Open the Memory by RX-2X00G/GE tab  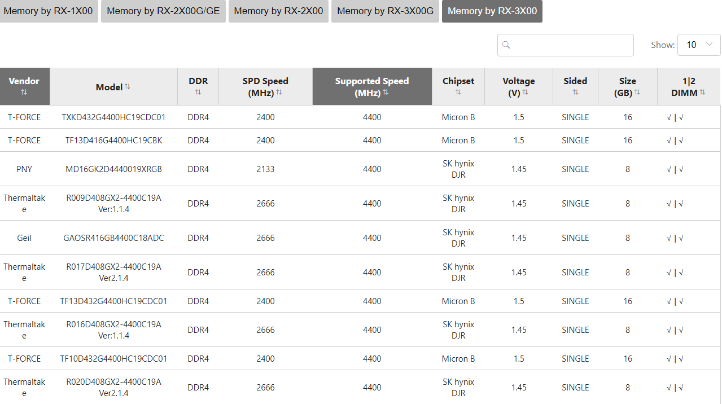(x=163, y=11)
